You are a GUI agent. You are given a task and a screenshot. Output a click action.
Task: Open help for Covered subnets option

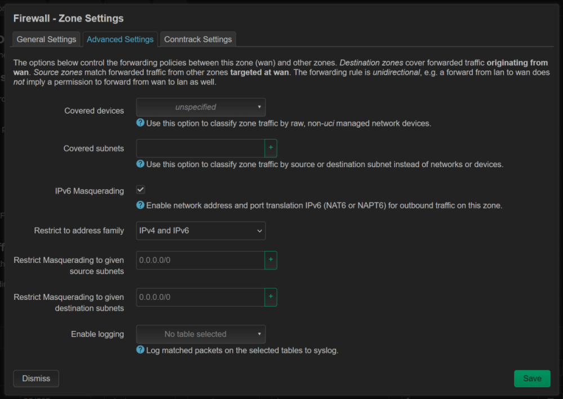(x=140, y=164)
